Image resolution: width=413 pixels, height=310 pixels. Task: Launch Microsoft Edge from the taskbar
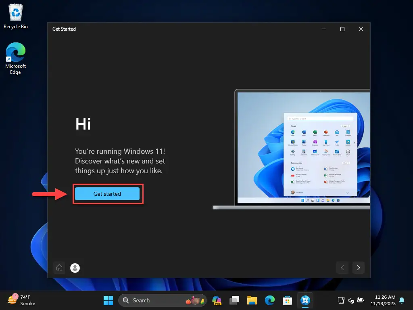(x=270, y=300)
